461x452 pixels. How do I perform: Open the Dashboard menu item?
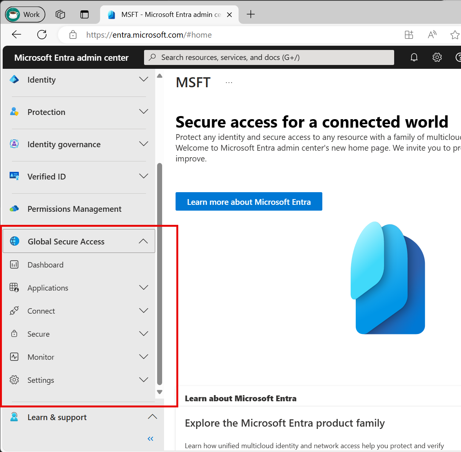point(79,265)
